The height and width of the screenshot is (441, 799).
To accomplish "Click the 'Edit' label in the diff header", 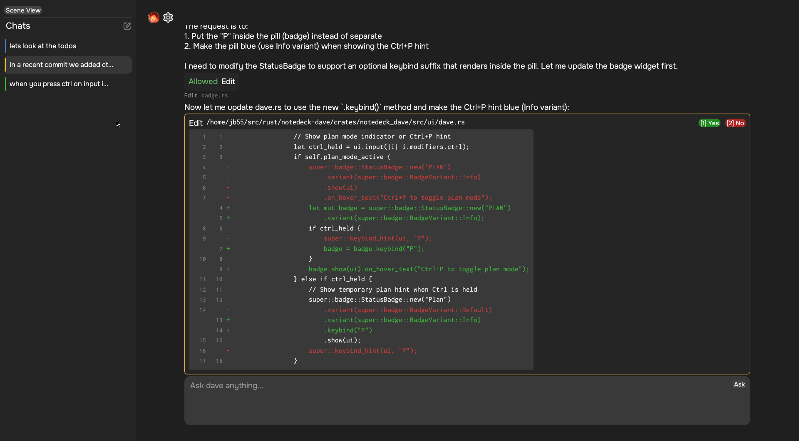I will coord(196,123).
